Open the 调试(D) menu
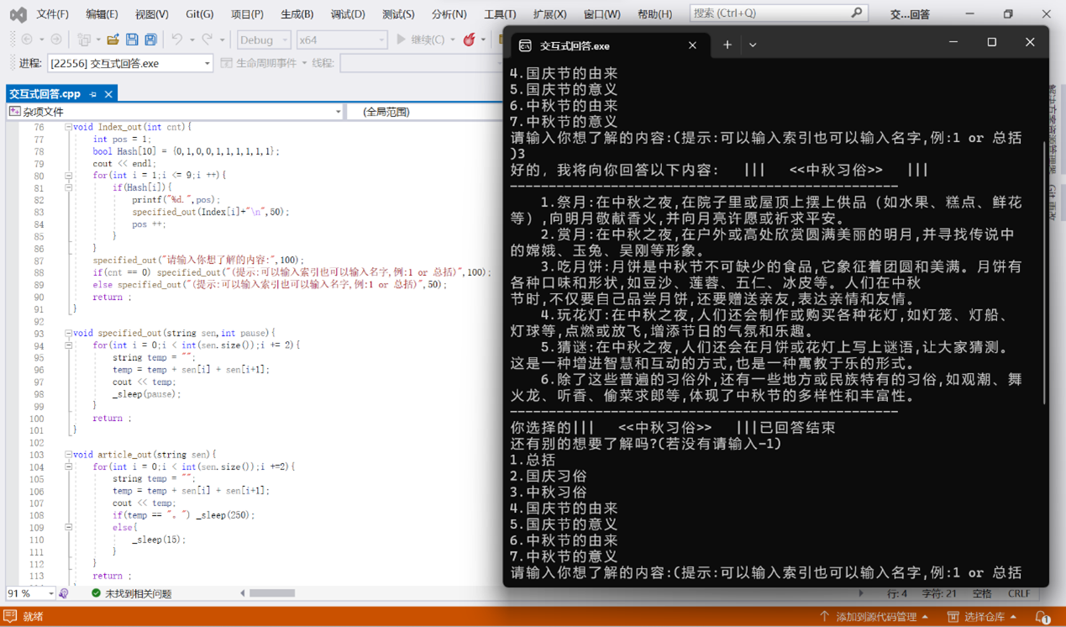The image size is (1066, 627). point(347,14)
